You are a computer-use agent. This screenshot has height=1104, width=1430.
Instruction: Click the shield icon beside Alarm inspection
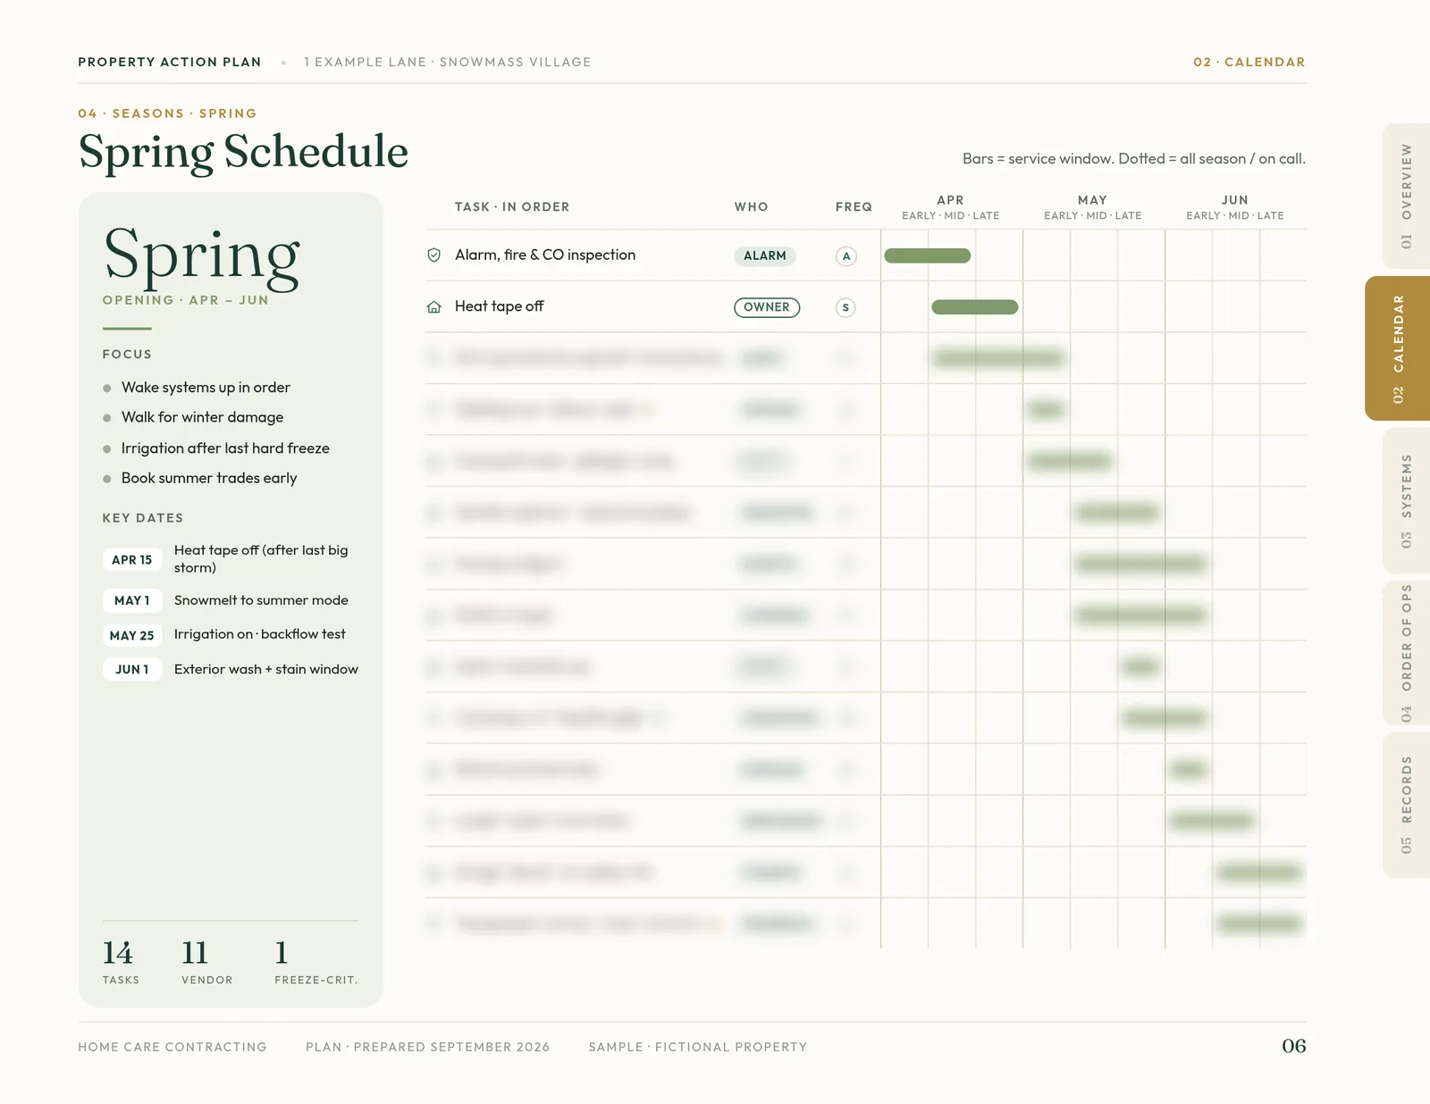coord(434,255)
